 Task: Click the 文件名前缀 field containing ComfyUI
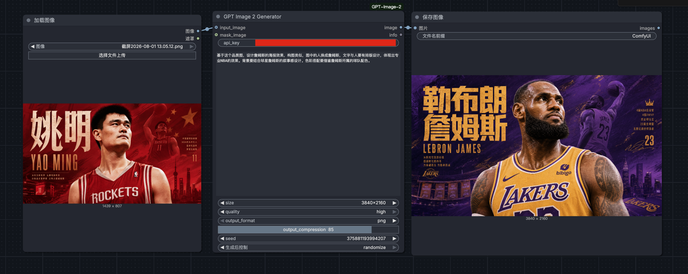[536, 36]
